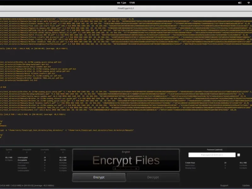The image size is (252, 189).
Task: Click the Symlink counter label
Action: (9, 150)
